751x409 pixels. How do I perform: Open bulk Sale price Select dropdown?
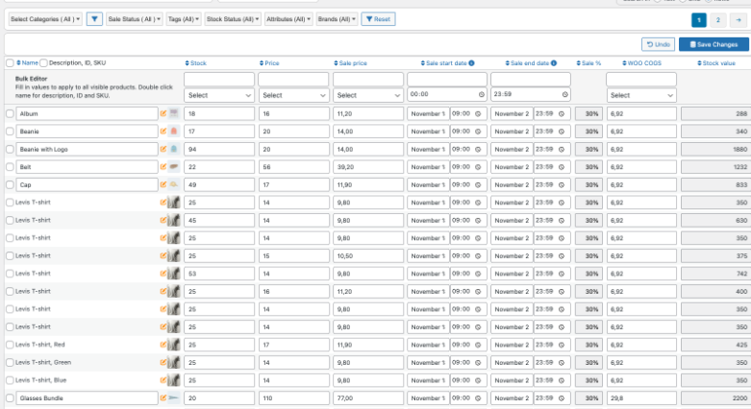[x=368, y=95]
